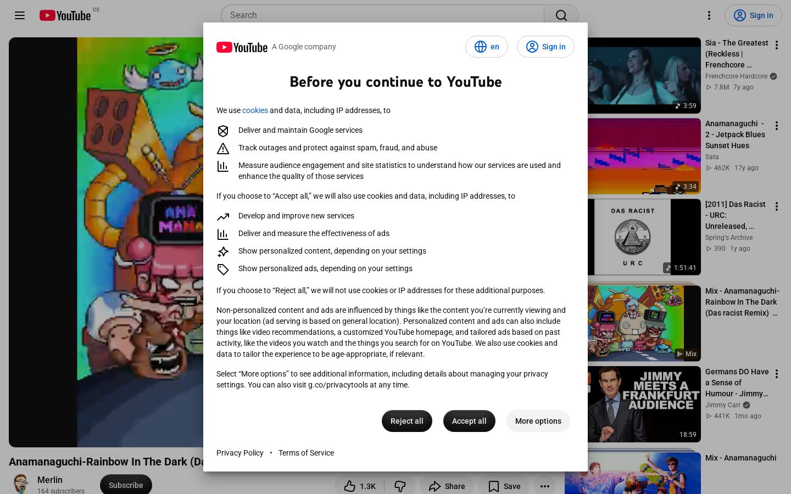791x494 pixels.
Task: Click the Share button under the video
Action: coord(447,486)
